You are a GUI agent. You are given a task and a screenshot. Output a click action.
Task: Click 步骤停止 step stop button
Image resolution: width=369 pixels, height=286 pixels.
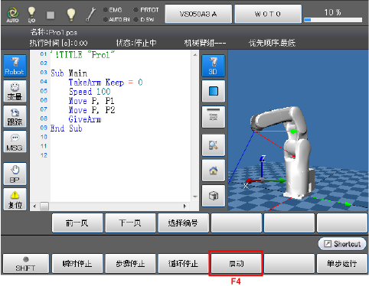tap(130, 264)
